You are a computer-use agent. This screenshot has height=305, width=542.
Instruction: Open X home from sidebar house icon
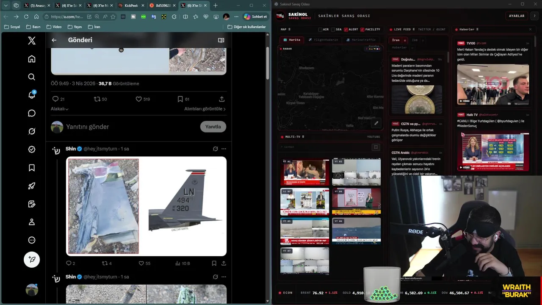click(32, 59)
